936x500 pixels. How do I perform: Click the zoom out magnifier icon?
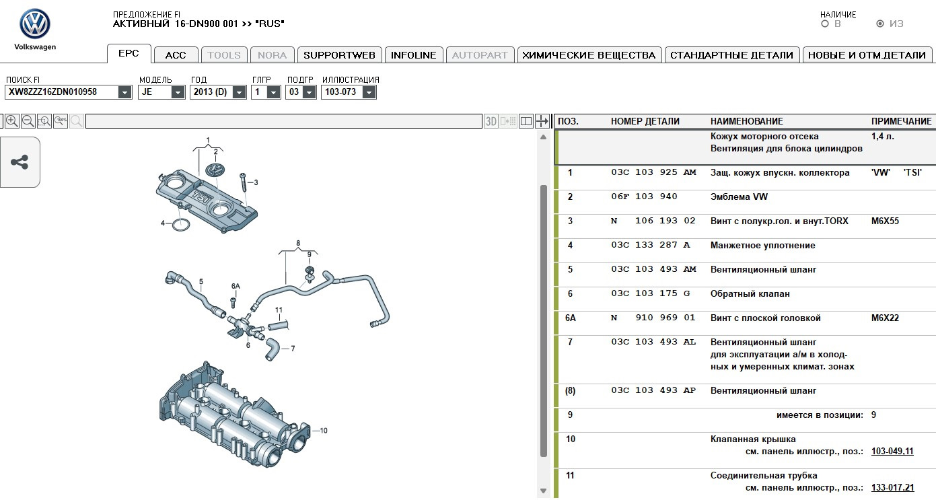(x=28, y=121)
